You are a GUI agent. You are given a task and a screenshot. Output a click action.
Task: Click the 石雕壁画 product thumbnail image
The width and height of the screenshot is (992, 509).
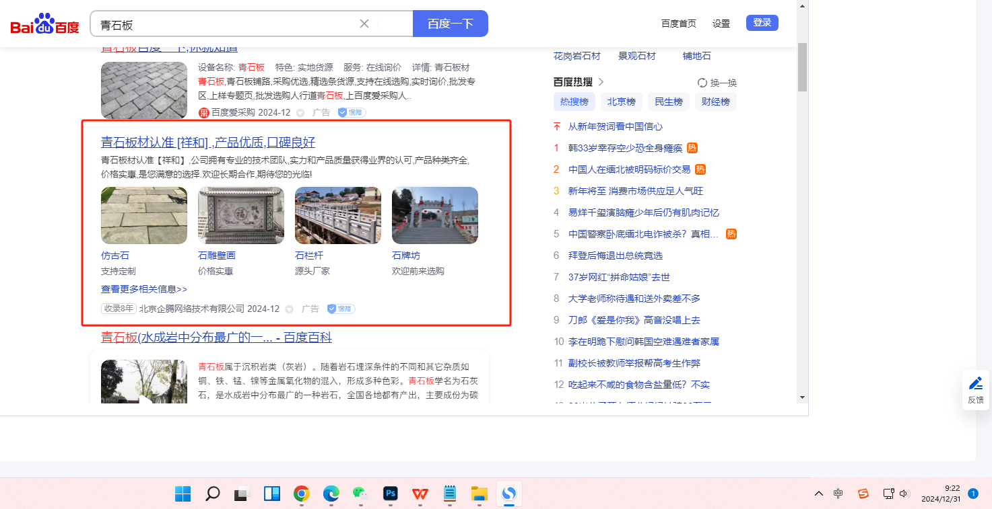(x=241, y=215)
